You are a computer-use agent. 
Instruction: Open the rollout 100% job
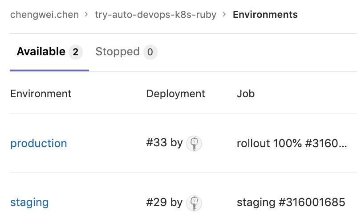pyautogui.click(x=292, y=143)
